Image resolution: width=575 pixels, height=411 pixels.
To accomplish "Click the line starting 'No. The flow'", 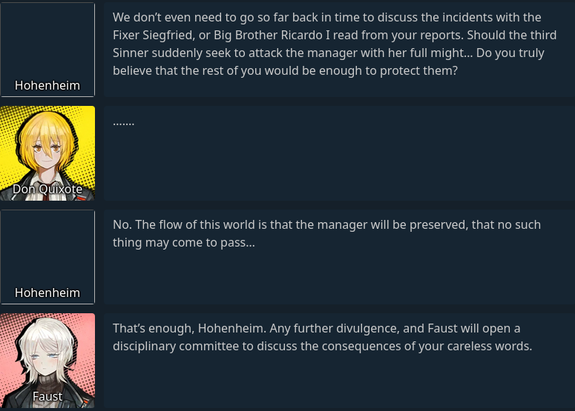I will click(326, 224).
